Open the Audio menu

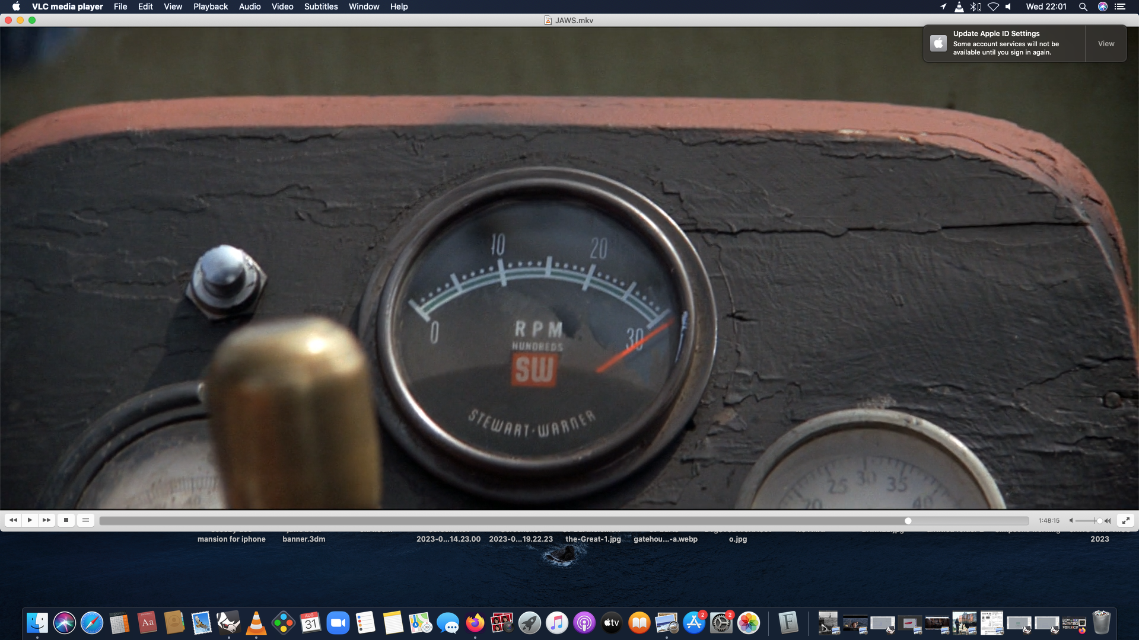[x=250, y=7]
